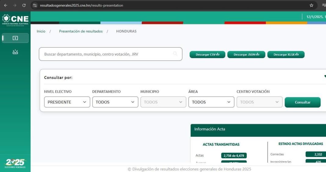Export data with Descargar XLSX
Screen dimensions: 326x172
(x=286, y=55)
